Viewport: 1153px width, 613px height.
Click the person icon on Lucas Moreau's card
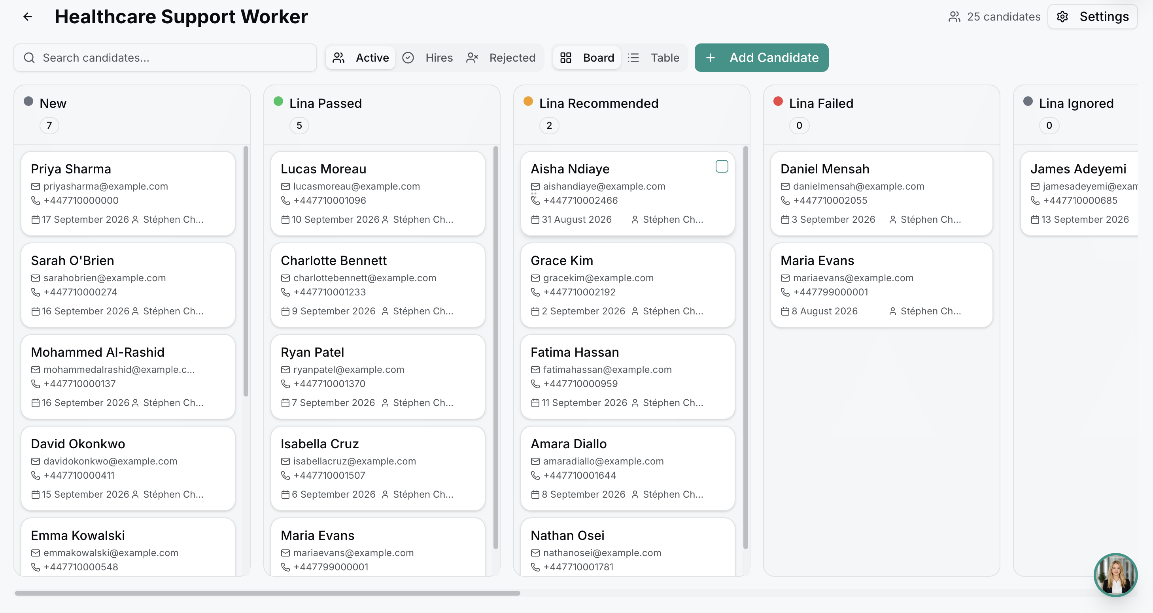[x=386, y=220]
